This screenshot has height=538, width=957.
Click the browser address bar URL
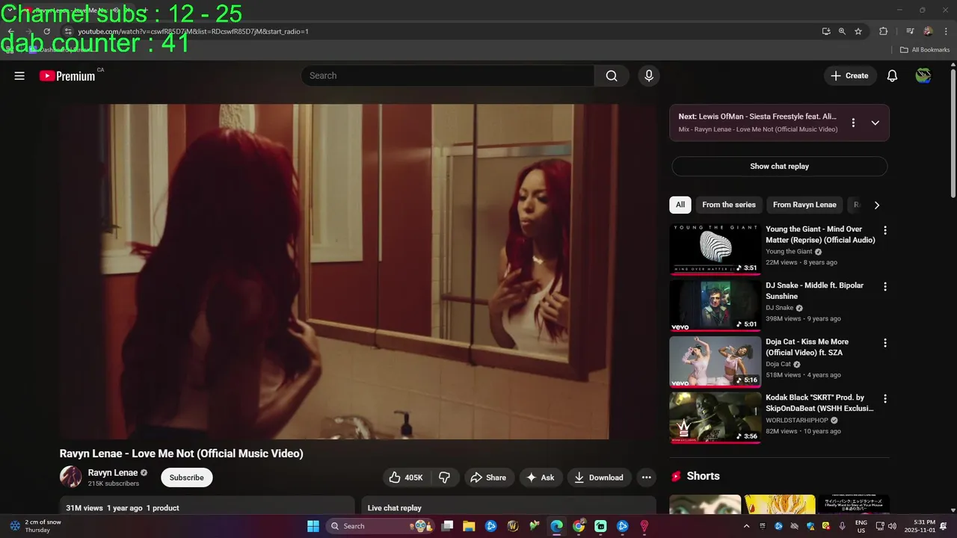194,31
